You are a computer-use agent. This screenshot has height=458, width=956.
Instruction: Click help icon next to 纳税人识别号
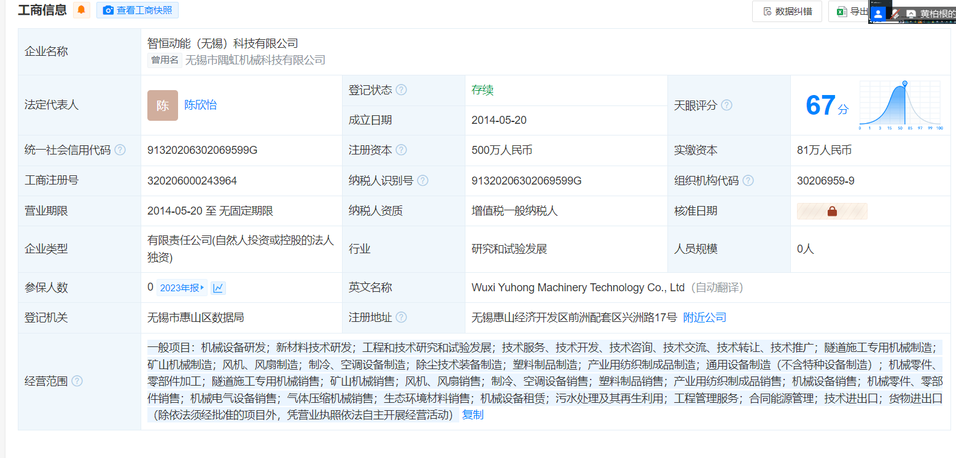[x=422, y=181]
